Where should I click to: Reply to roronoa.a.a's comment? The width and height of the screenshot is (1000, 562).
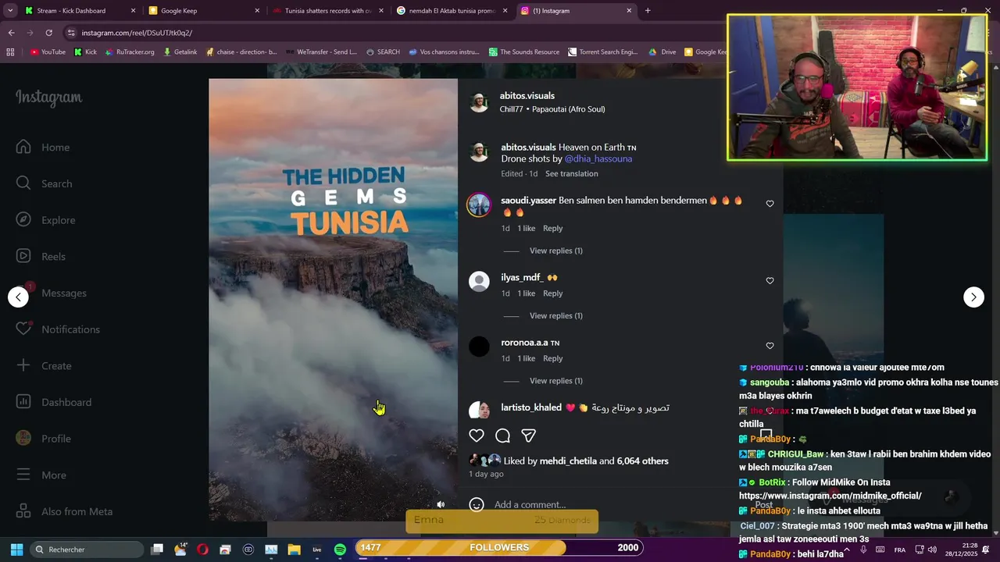click(552, 358)
